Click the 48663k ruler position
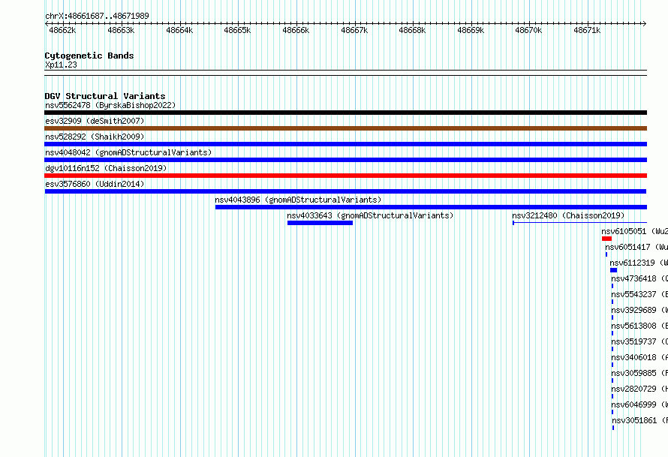This screenshot has width=668, height=457. 121,30
